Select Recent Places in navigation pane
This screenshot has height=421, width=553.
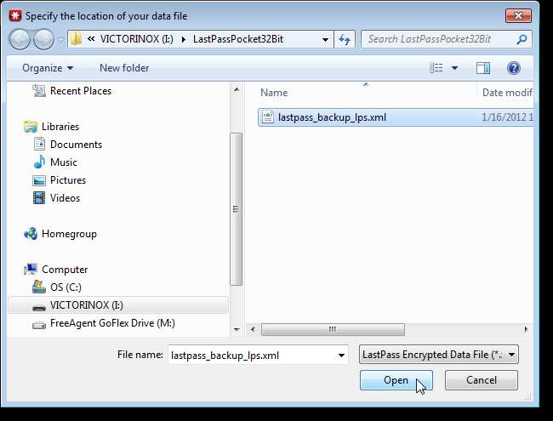point(81,91)
